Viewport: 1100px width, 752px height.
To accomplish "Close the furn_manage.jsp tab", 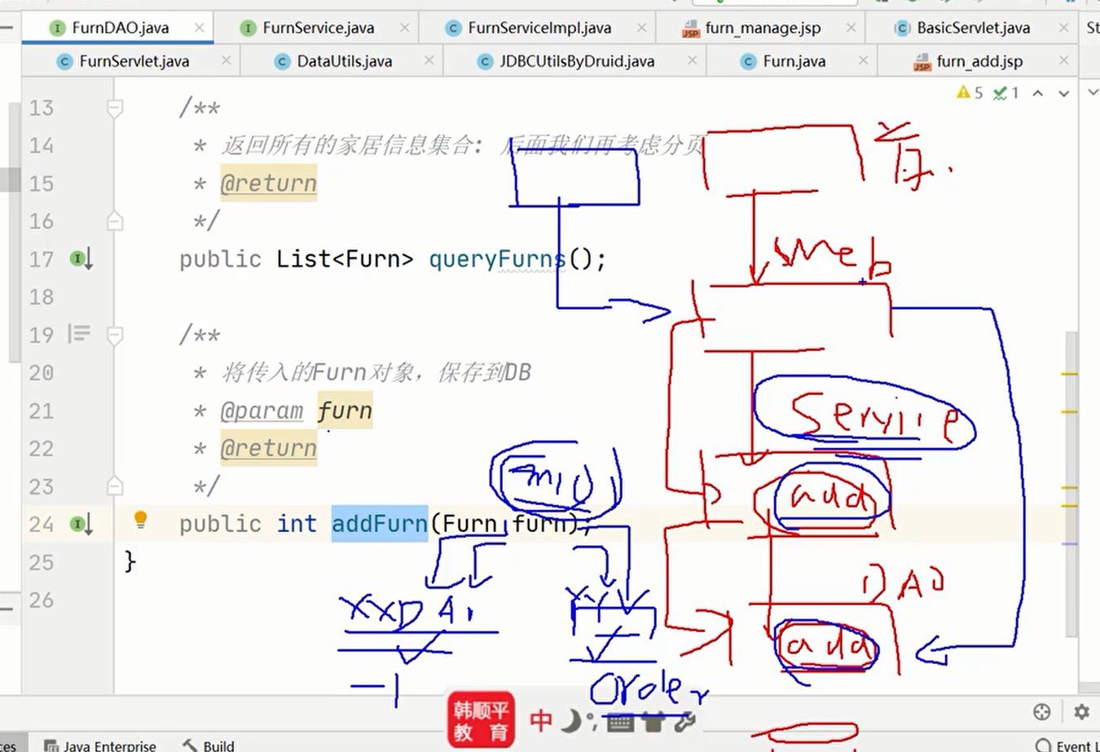I will click(851, 28).
